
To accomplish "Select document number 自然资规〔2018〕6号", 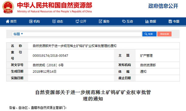I will 48,65.
